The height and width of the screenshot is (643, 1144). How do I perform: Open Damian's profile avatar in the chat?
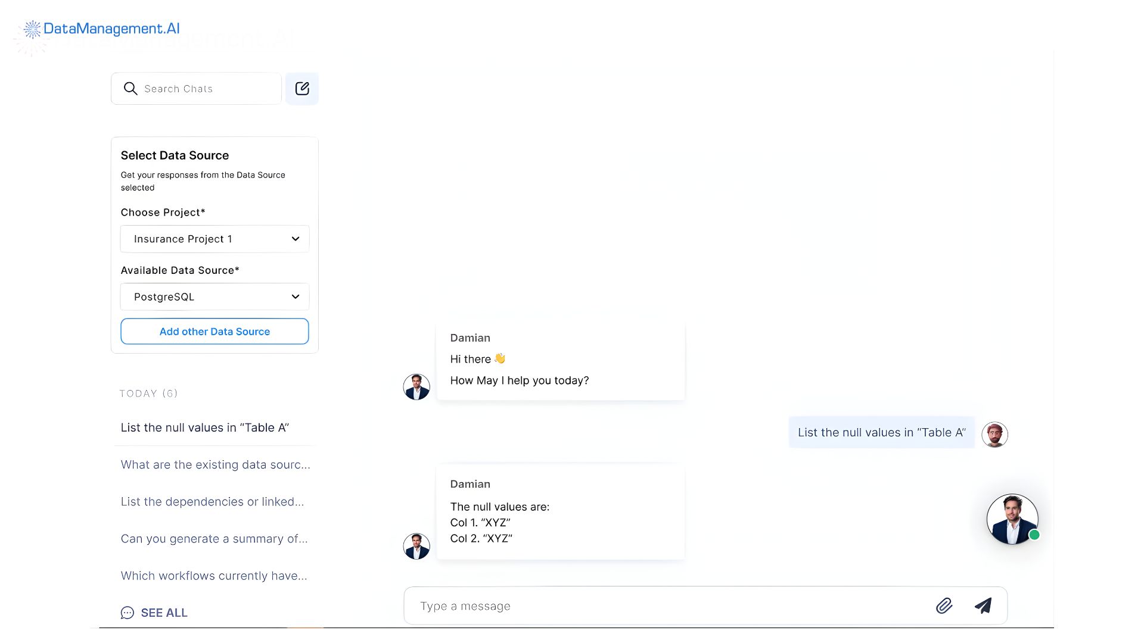pyautogui.click(x=416, y=386)
